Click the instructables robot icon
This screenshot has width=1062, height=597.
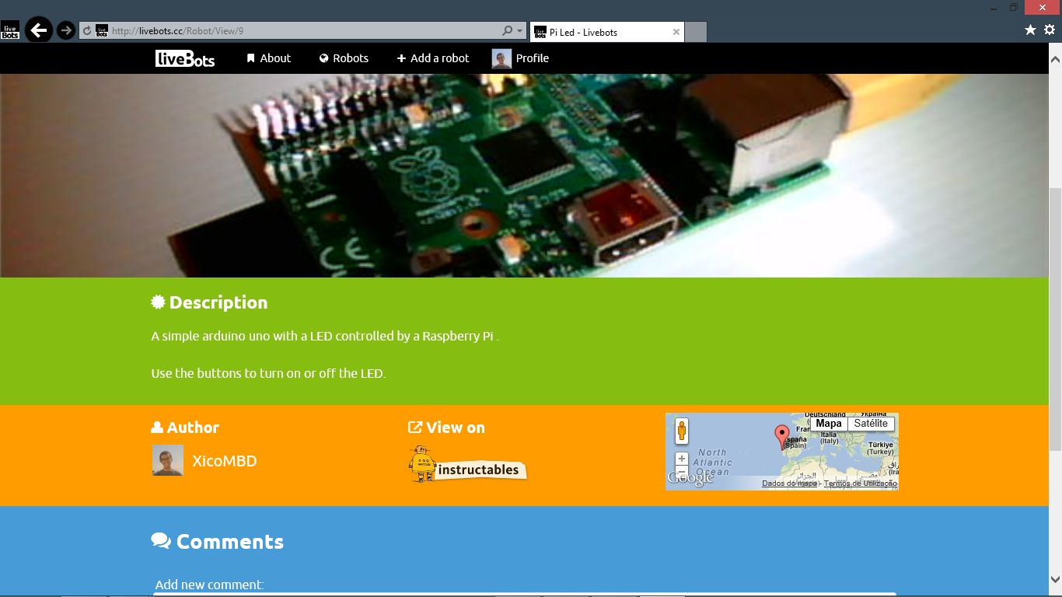pyautogui.click(x=421, y=464)
